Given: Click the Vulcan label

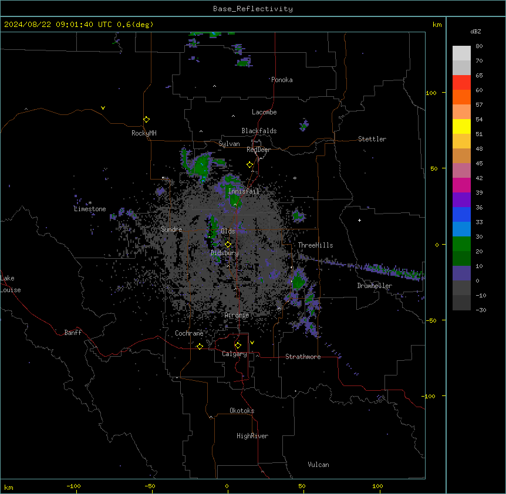Looking at the screenshot, I should [319, 465].
